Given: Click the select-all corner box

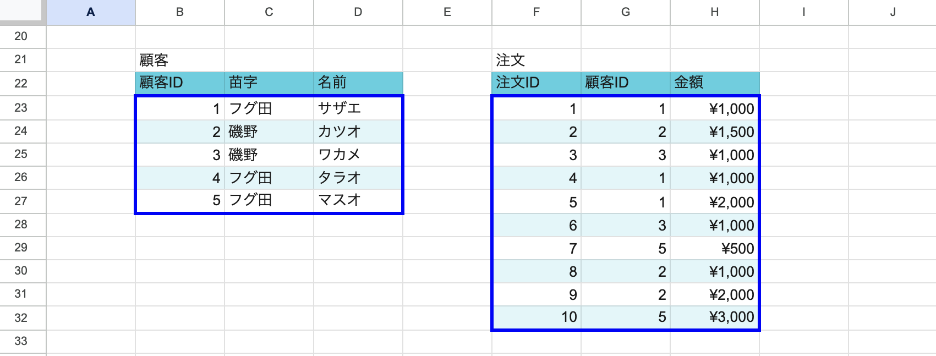Looking at the screenshot, I should (x=22, y=11).
